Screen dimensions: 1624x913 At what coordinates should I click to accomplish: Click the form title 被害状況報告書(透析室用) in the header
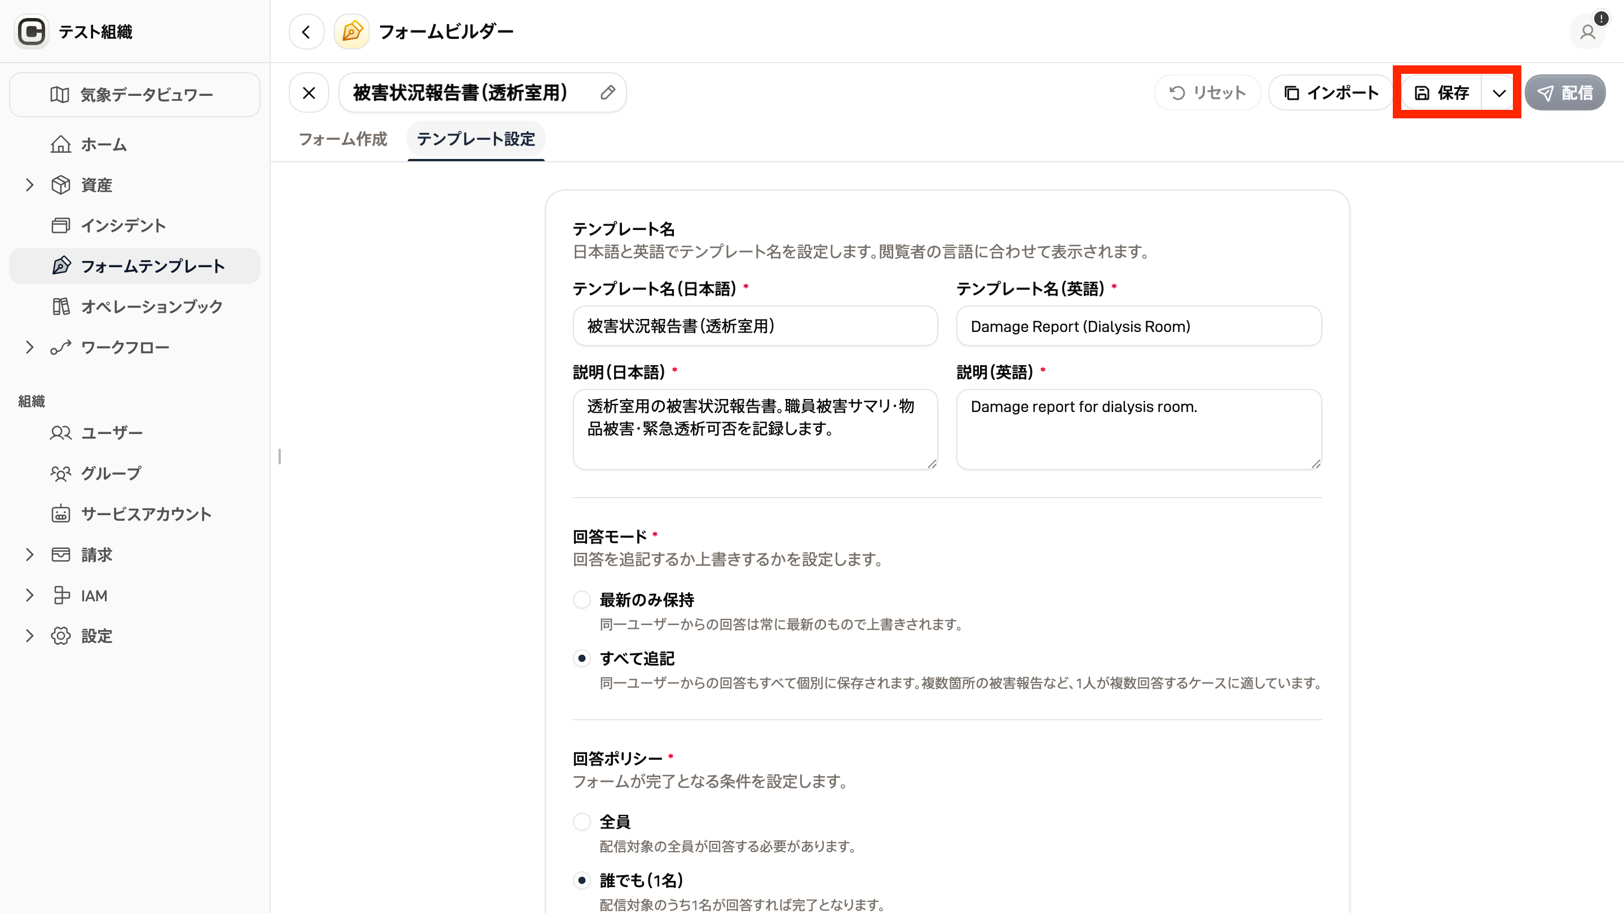click(x=460, y=92)
